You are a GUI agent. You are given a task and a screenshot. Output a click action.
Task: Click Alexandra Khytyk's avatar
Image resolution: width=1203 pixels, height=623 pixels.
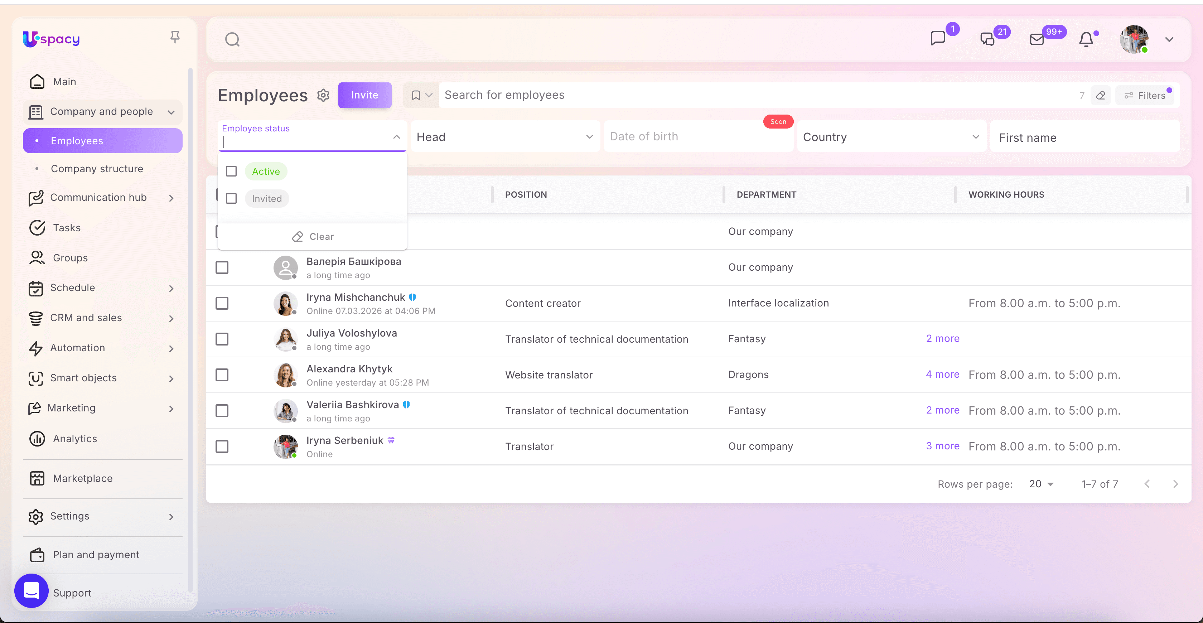point(285,375)
